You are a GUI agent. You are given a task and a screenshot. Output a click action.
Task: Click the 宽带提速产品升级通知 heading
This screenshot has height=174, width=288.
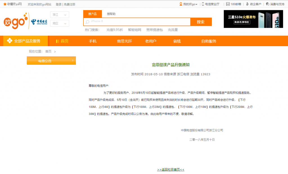[171, 65]
